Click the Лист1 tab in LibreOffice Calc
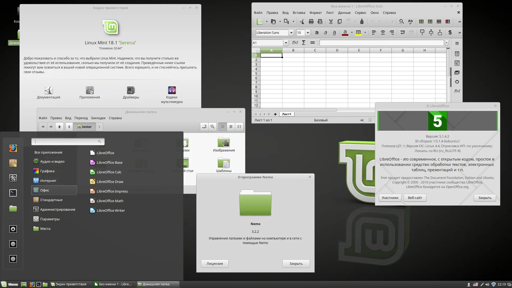 287,114
